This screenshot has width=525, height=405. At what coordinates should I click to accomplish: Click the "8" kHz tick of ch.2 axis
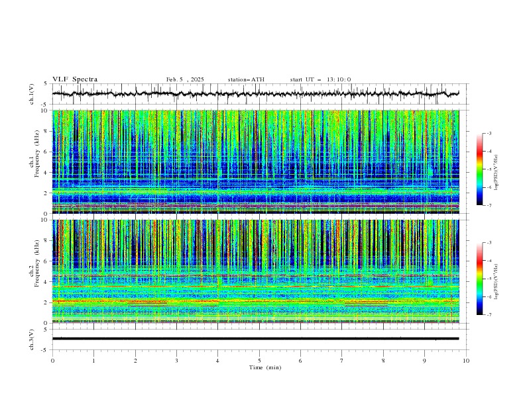(47, 240)
